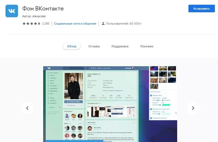
Task: Click the white VK logo in preview header
Action: pyautogui.click(x=49, y=68)
